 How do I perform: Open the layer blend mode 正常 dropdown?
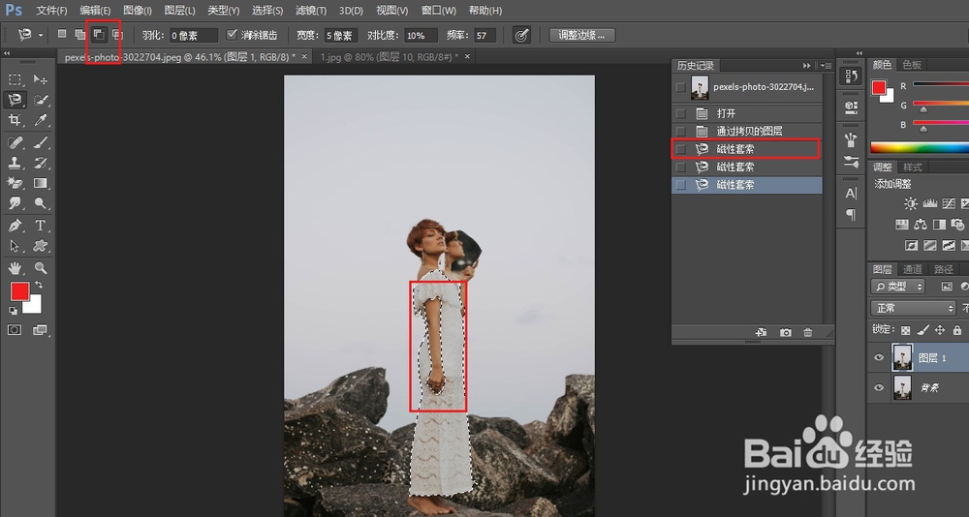point(914,308)
